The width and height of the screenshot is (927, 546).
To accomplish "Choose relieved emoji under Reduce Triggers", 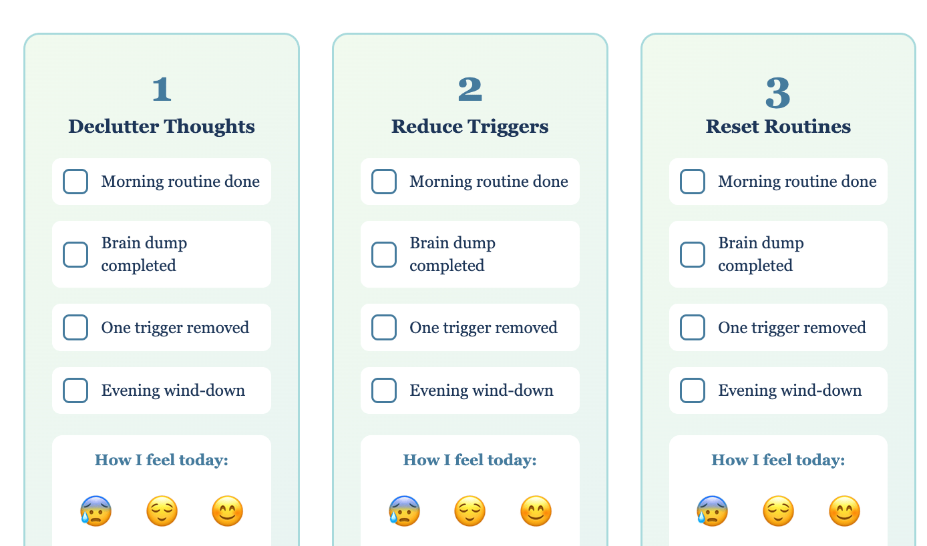I will (x=470, y=511).
